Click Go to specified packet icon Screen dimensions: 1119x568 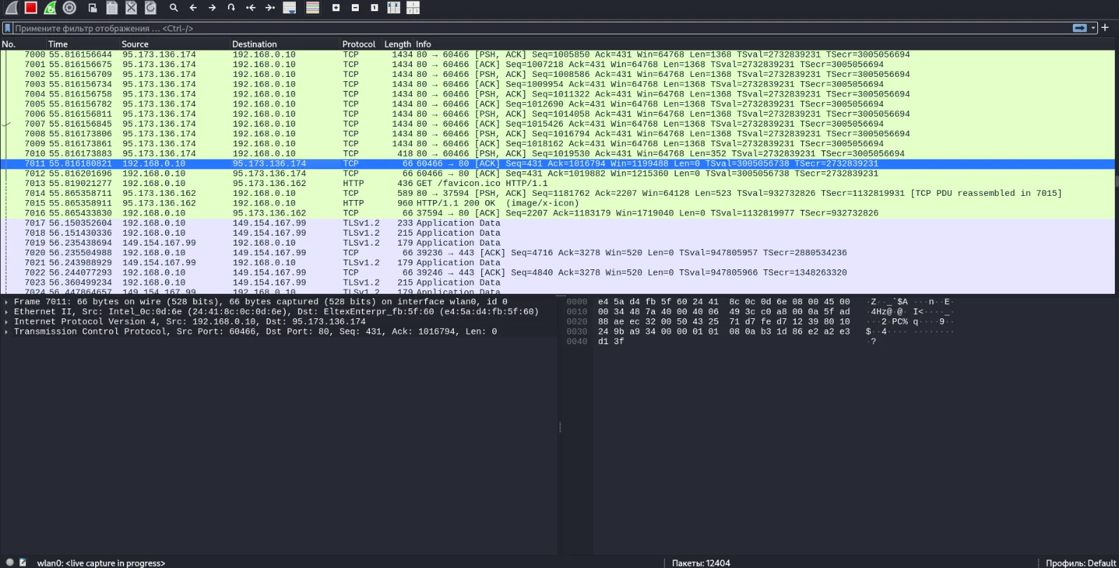click(x=231, y=8)
